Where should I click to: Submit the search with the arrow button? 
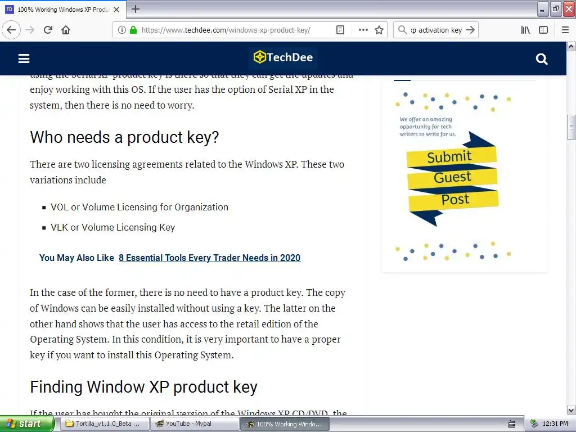pyautogui.click(x=470, y=30)
